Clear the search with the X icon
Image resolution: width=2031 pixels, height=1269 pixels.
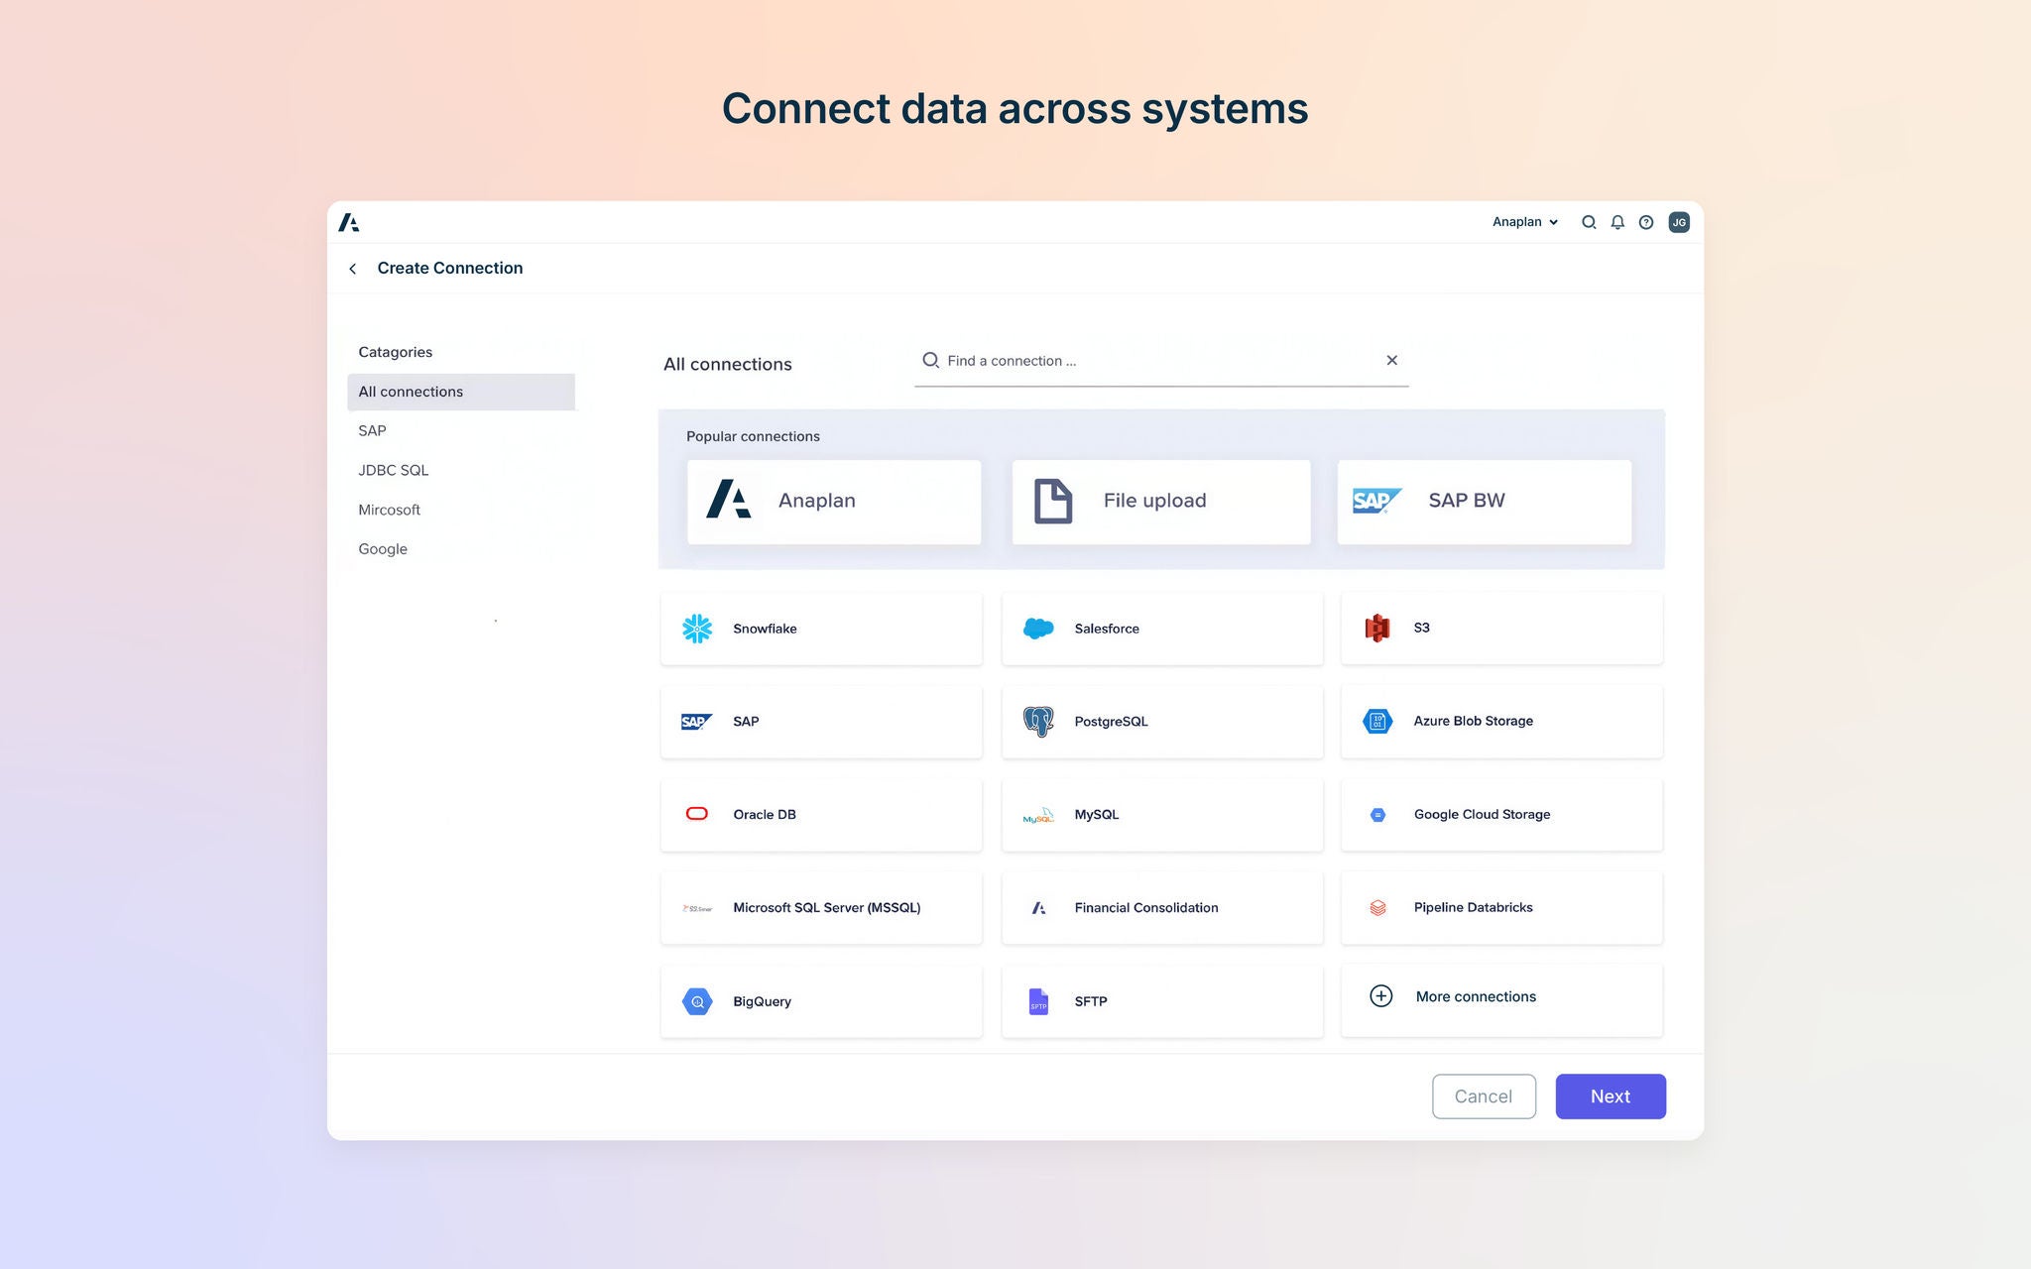pos(1392,360)
